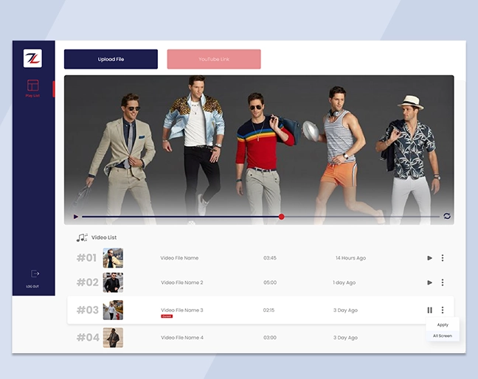
Task: Click the Z logo in the sidebar
Action: (x=32, y=59)
